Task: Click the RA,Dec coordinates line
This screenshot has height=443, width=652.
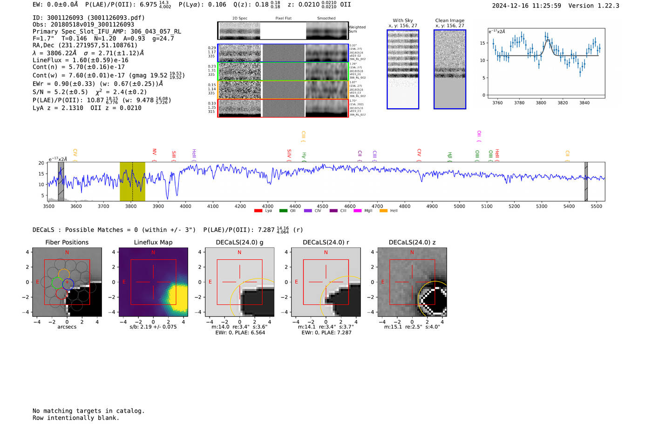Action: 85,46
